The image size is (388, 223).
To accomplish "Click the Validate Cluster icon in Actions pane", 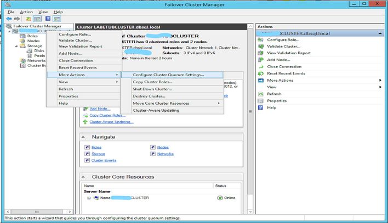I will (260, 46).
